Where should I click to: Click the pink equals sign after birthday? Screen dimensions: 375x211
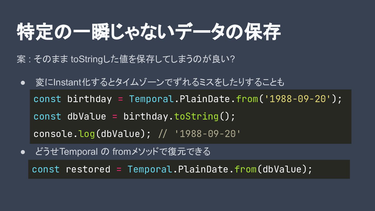120,99
